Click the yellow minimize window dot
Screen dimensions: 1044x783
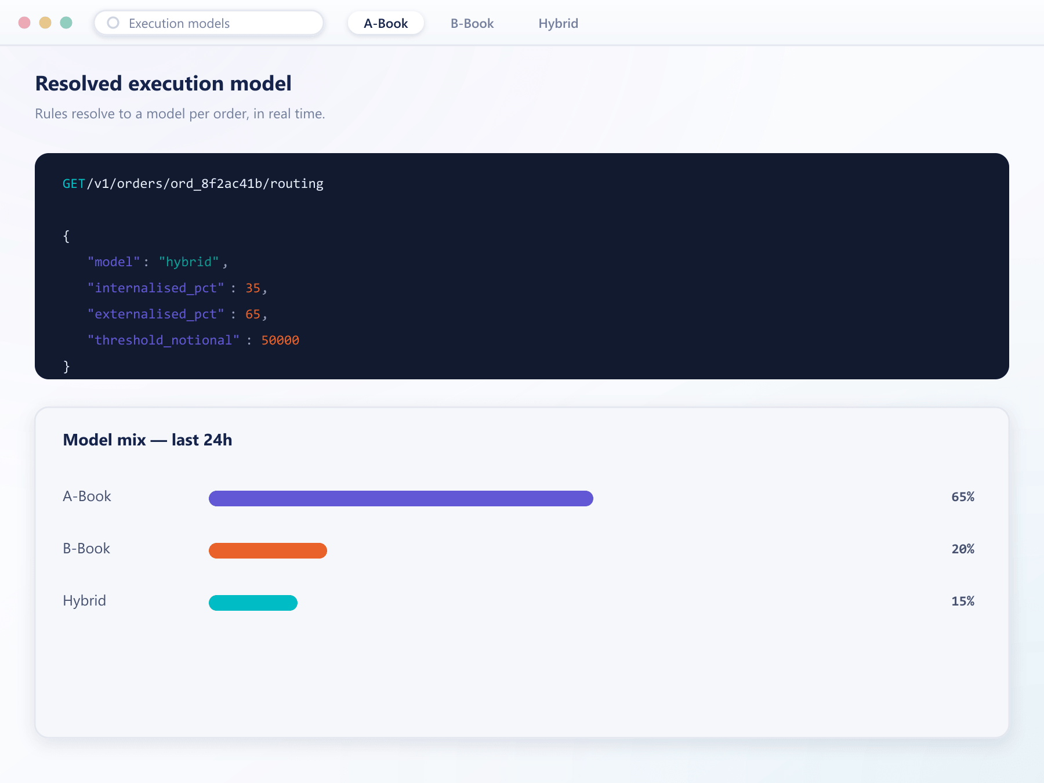tap(45, 23)
